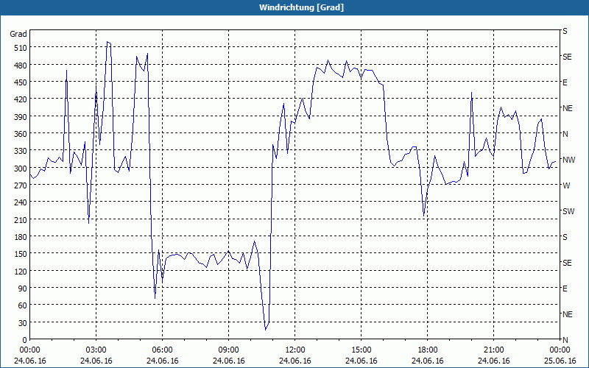Screen dimensions: 589x368
Task: Click the 120 y-axis value
Action: point(21,271)
